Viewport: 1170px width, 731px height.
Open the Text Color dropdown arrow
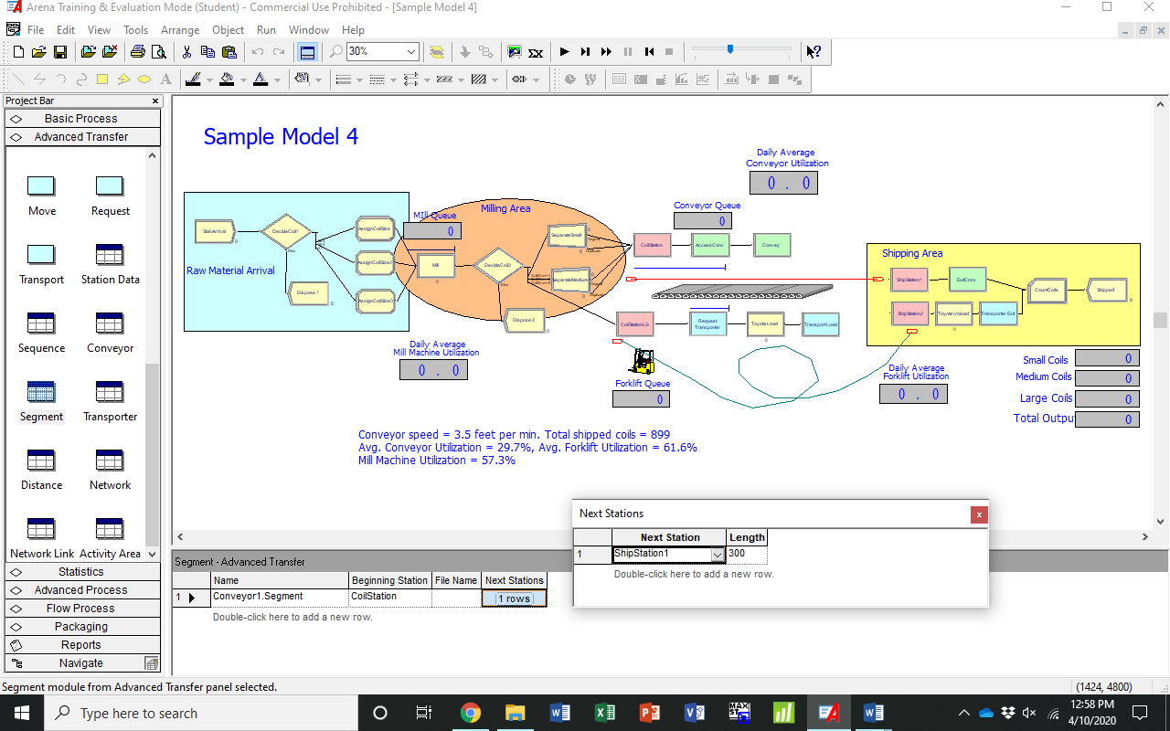[x=278, y=79]
